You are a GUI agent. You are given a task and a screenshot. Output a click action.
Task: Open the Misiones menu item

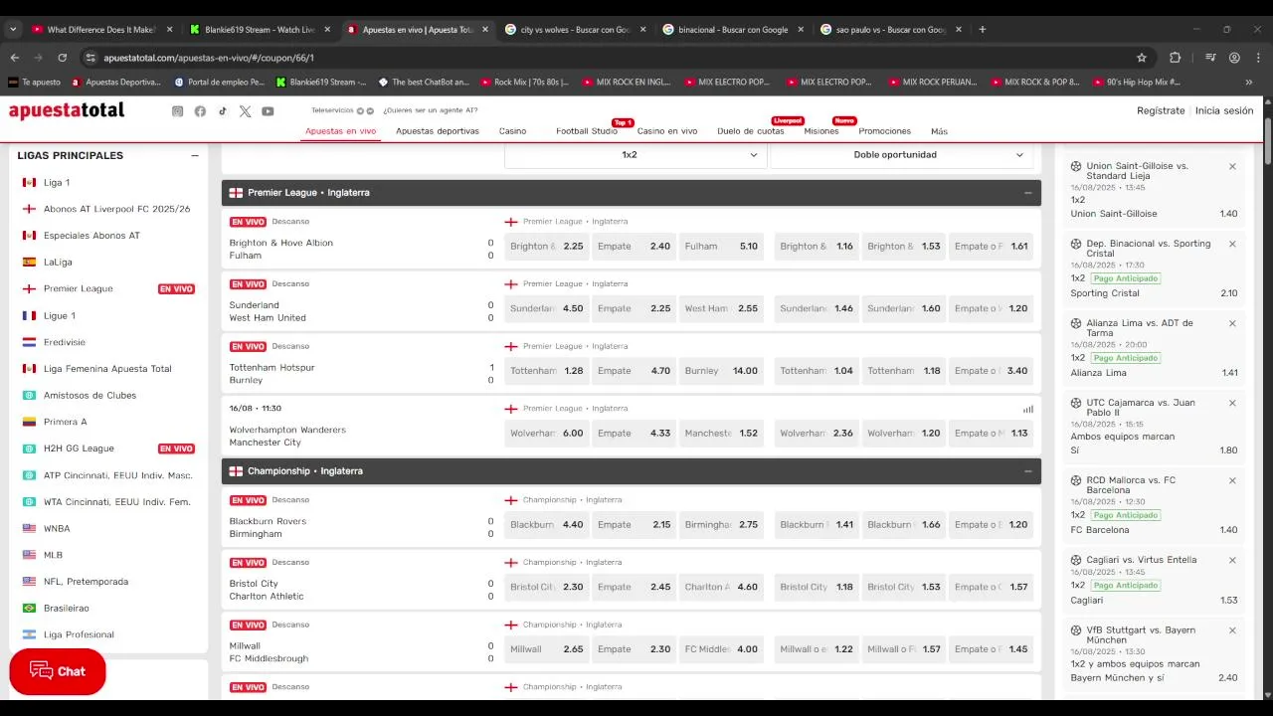click(x=821, y=131)
